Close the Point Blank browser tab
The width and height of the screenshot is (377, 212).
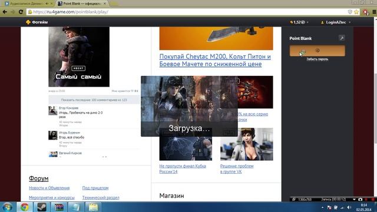click(x=105, y=4)
